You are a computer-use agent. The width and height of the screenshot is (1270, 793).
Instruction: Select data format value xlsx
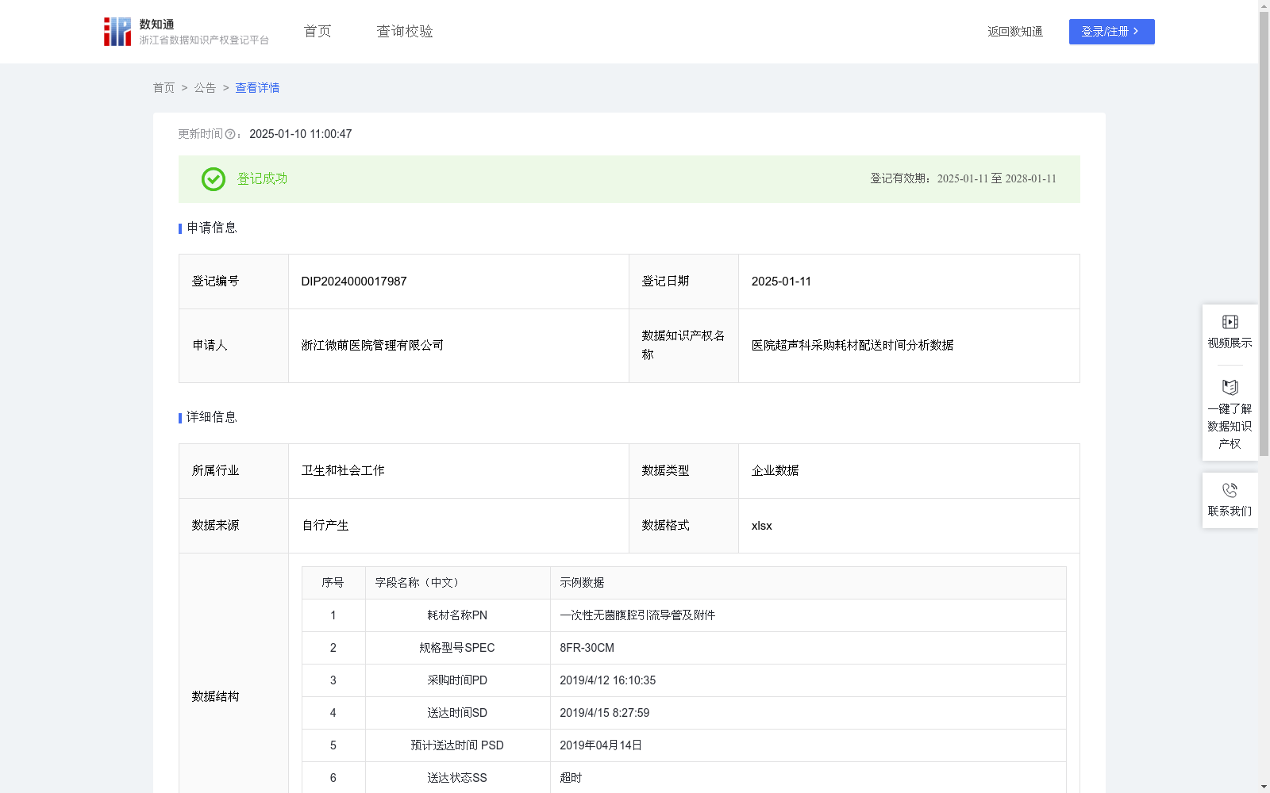click(761, 526)
